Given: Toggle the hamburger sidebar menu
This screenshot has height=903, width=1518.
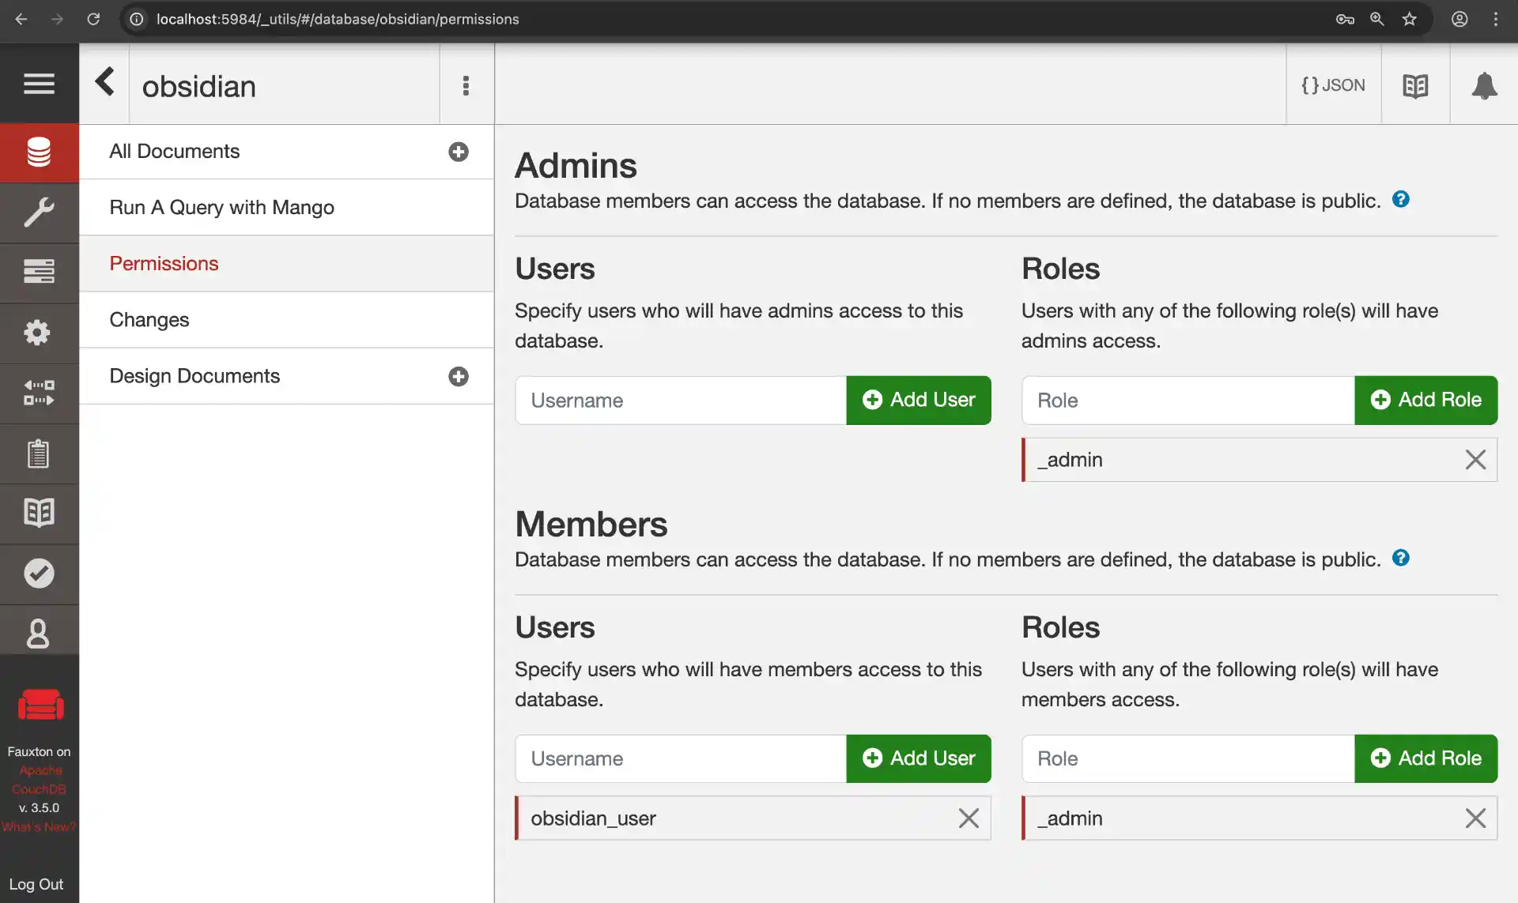Looking at the screenshot, I should click(x=39, y=84).
